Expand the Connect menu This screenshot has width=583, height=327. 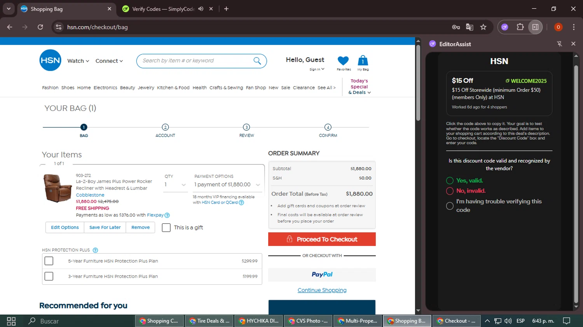click(109, 61)
